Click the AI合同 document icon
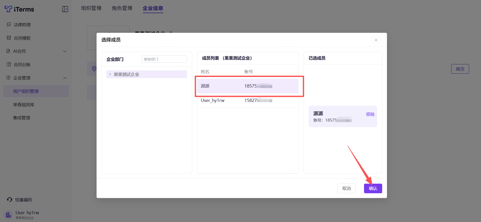 [8, 51]
